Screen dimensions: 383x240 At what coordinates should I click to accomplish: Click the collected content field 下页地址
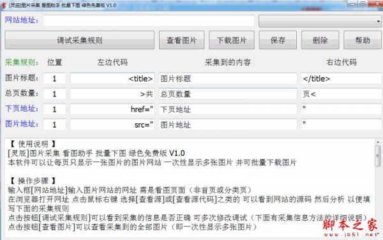point(228,109)
